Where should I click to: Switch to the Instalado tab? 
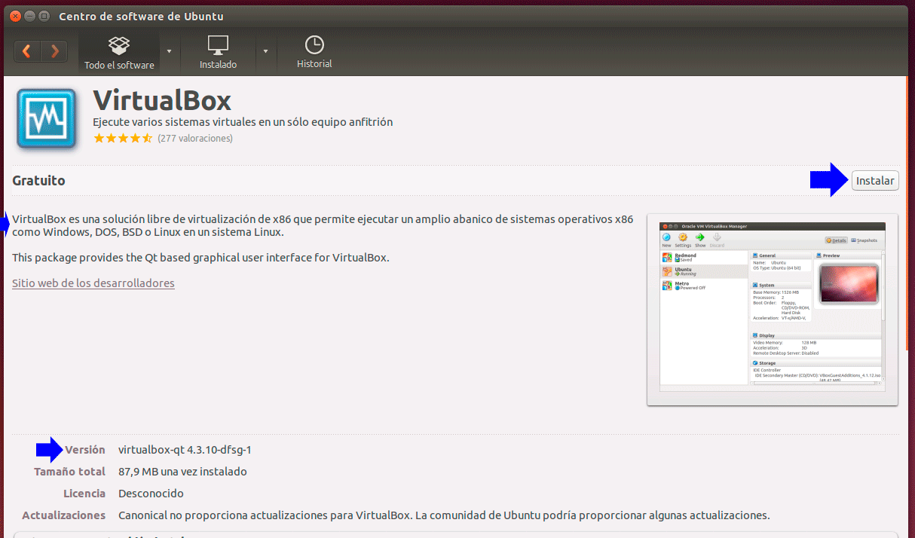[x=218, y=53]
